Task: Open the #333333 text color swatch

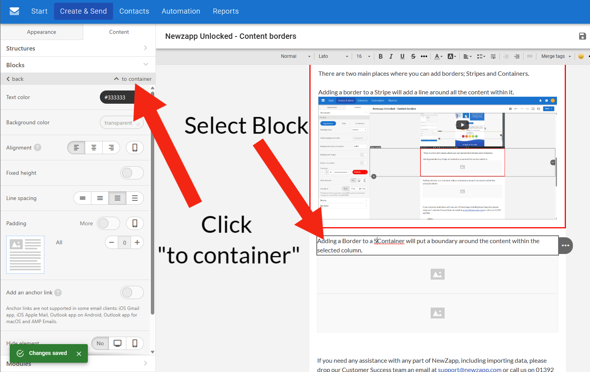Action: (117, 97)
